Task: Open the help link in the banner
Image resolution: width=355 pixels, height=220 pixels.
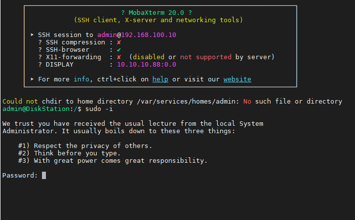Action: click(160, 79)
